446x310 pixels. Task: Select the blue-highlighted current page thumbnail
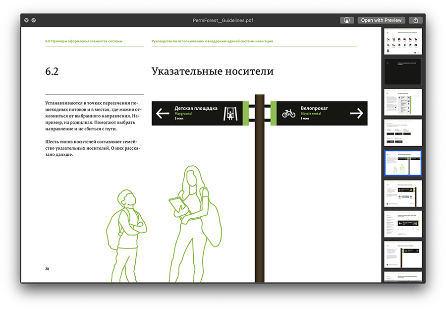click(x=403, y=163)
